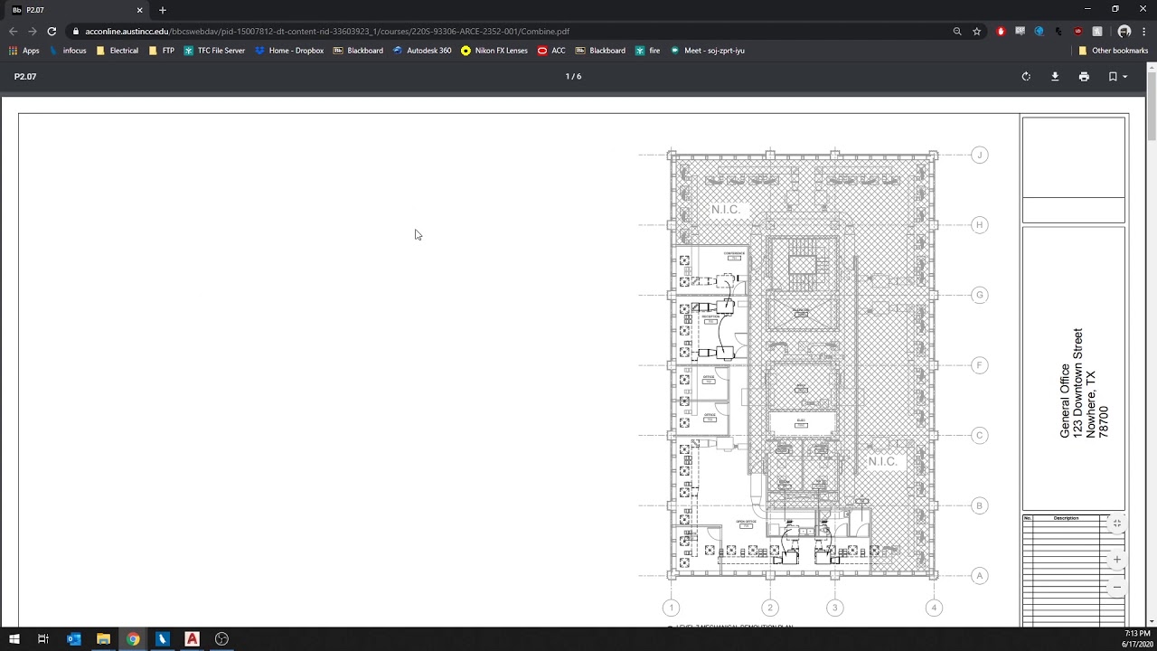Click grid bubble J on the drawing
Image resolution: width=1157 pixels, height=651 pixels.
tap(979, 156)
